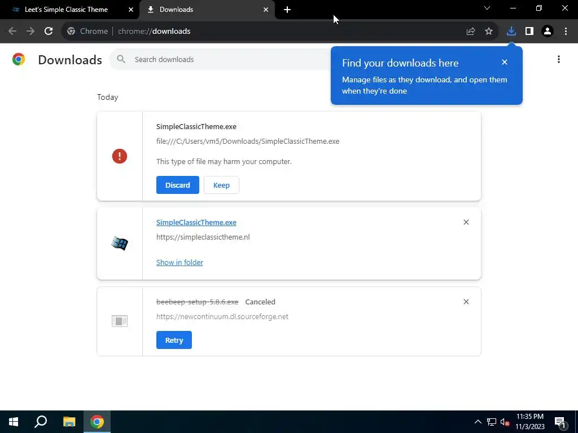Bookmark this tab with the star icon
Image resolution: width=578 pixels, height=433 pixels.
[x=489, y=32]
